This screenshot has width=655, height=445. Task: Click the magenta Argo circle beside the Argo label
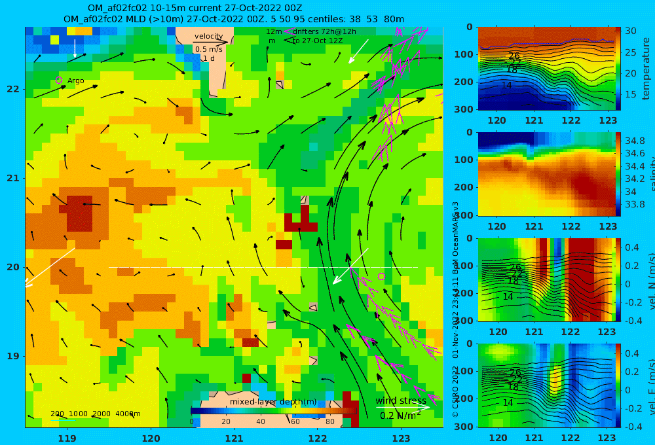59,80
